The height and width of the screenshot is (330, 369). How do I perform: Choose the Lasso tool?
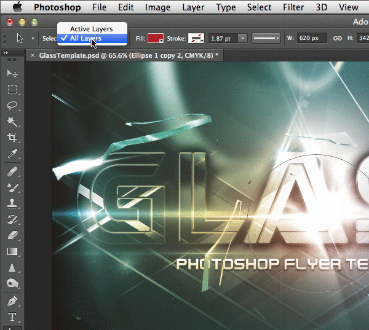click(x=12, y=105)
